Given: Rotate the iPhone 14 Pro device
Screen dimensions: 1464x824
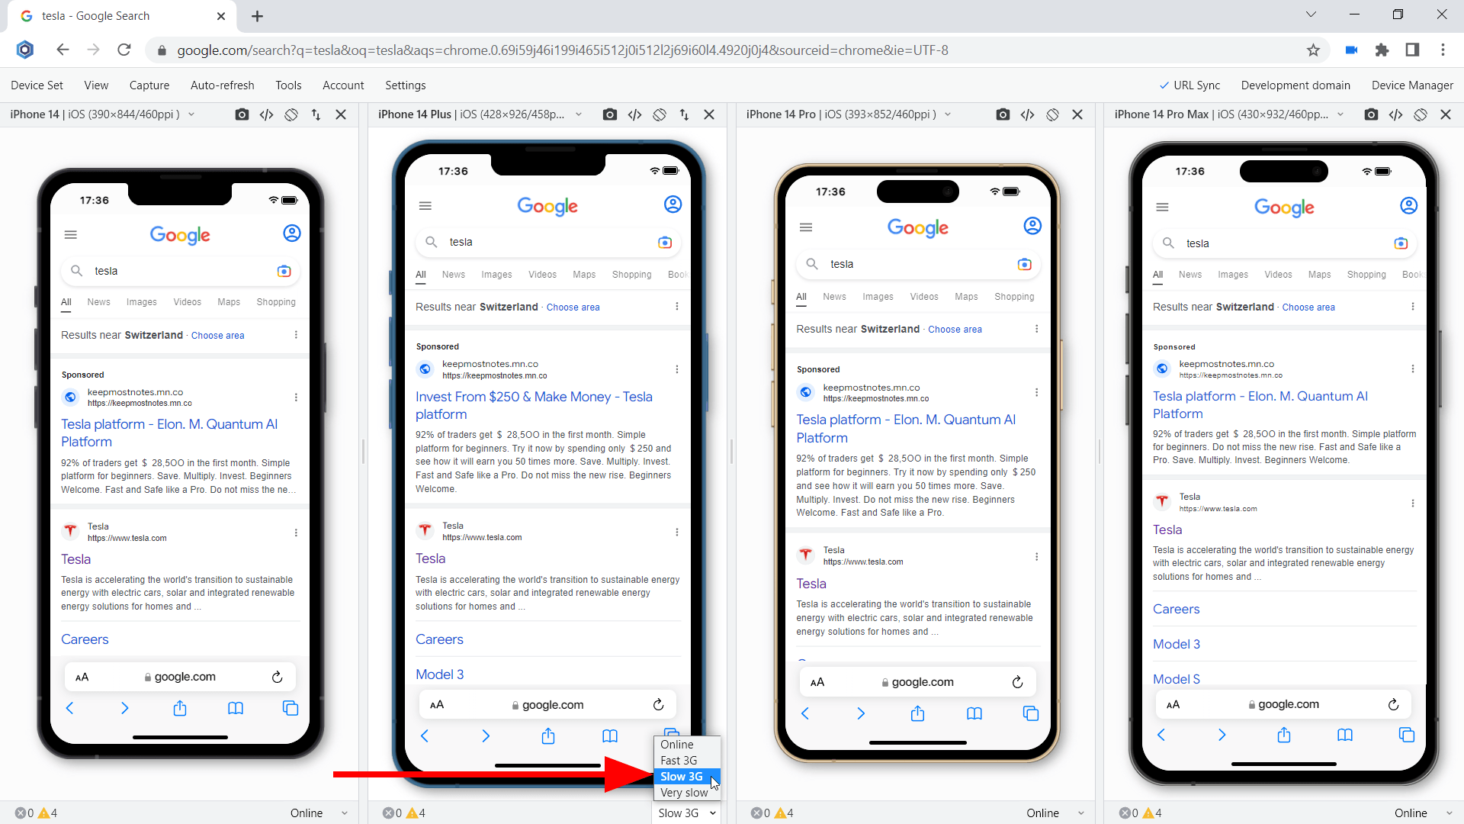Looking at the screenshot, I should [1052, 114].
